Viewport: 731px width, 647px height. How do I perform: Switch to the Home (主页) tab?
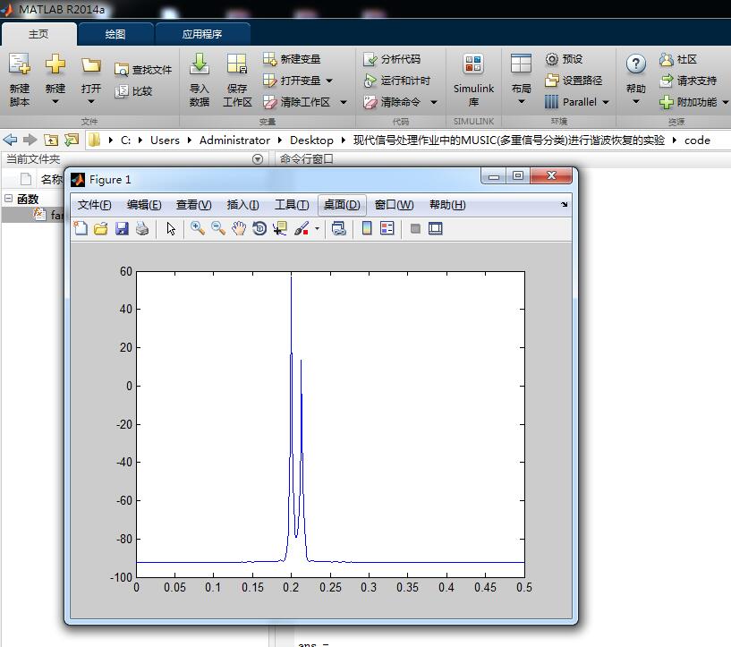point(38,34)
